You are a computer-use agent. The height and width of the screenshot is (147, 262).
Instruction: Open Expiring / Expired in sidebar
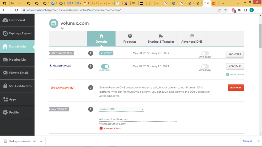[x=17, y=33]
